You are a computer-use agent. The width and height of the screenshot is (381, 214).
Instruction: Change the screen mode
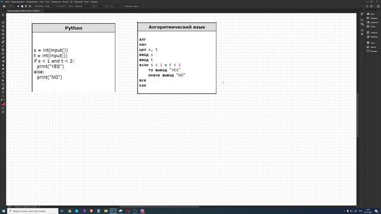[3, 112]
